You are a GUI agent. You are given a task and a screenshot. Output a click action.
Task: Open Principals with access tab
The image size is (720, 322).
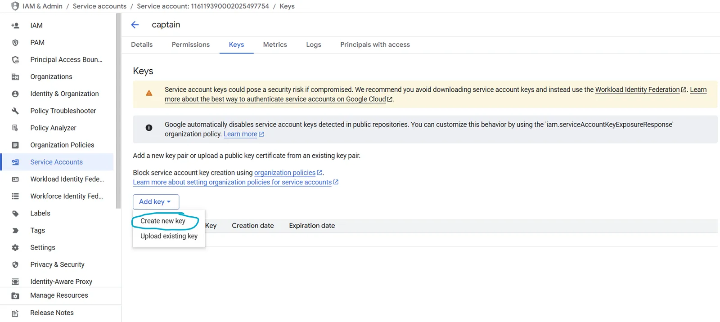click(375, 45)
